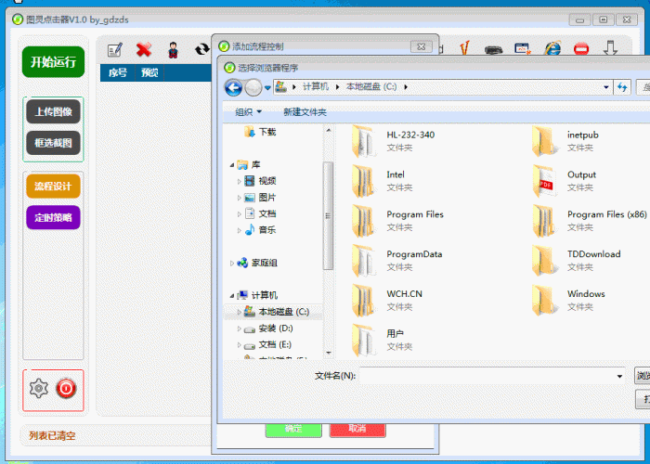Collapse the 库 tree node
This screenshot has height=464, width=650.
click(x=232, y=165)
